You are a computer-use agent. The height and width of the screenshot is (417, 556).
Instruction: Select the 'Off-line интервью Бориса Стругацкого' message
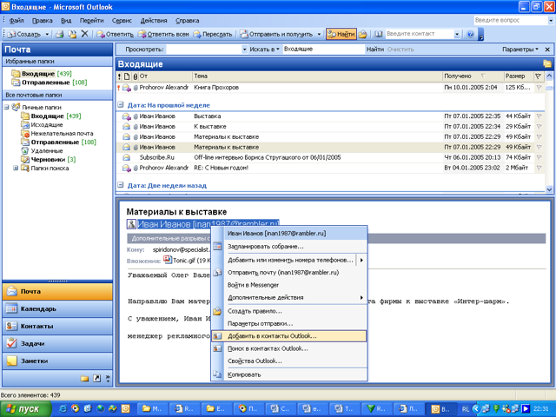(x=330, y=157)
